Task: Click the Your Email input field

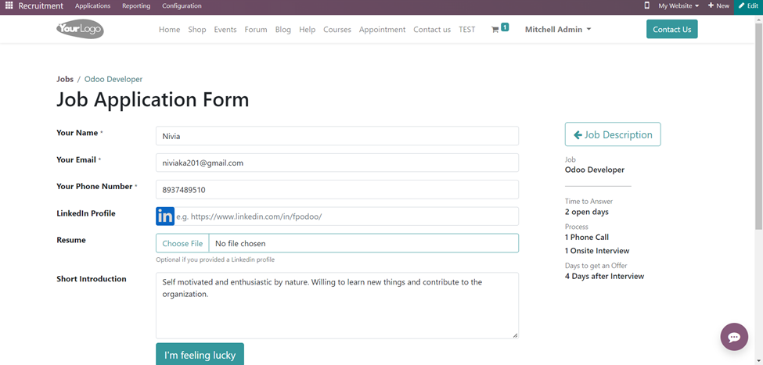Action: pos(337,163)
